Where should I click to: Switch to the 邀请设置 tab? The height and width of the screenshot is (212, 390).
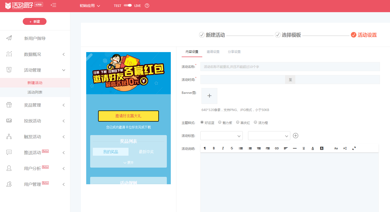tap(213, 52)
